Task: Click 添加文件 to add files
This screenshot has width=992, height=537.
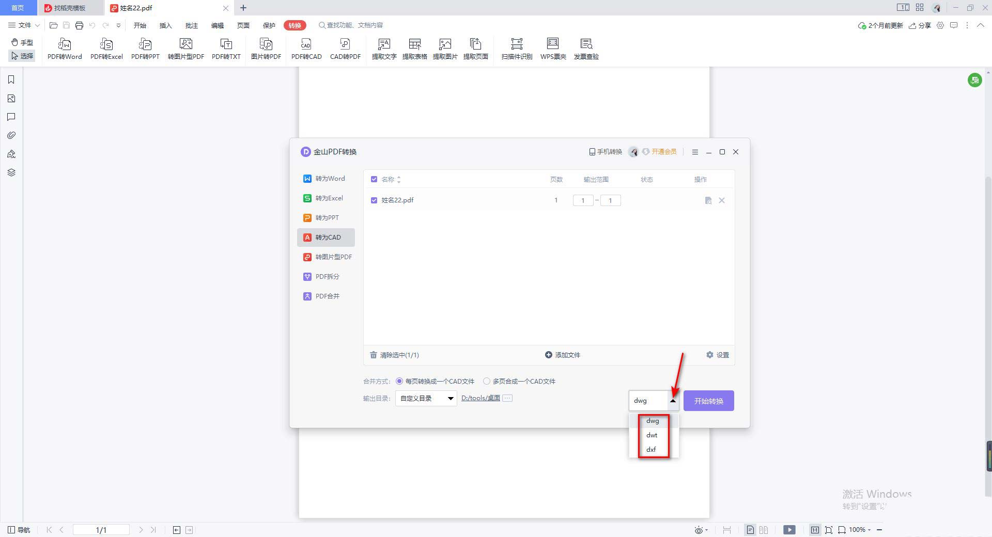Action: (563, 355)
